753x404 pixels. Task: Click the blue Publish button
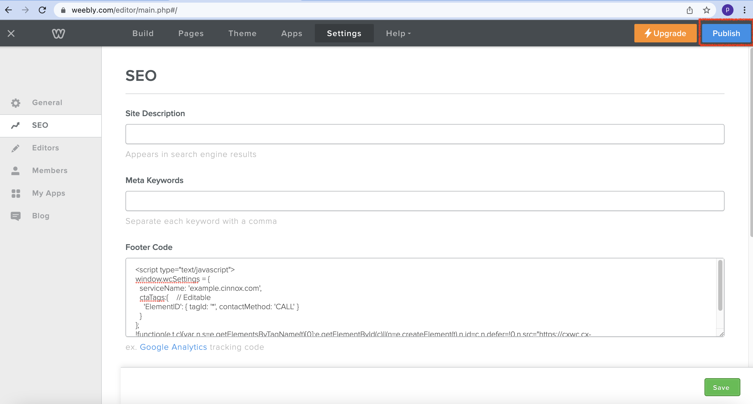click(x=726, y=33)
